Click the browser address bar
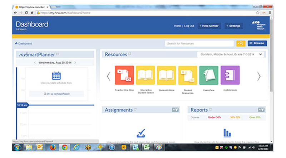The height and width of the screenshot is (158, 286). coord(146,13)
